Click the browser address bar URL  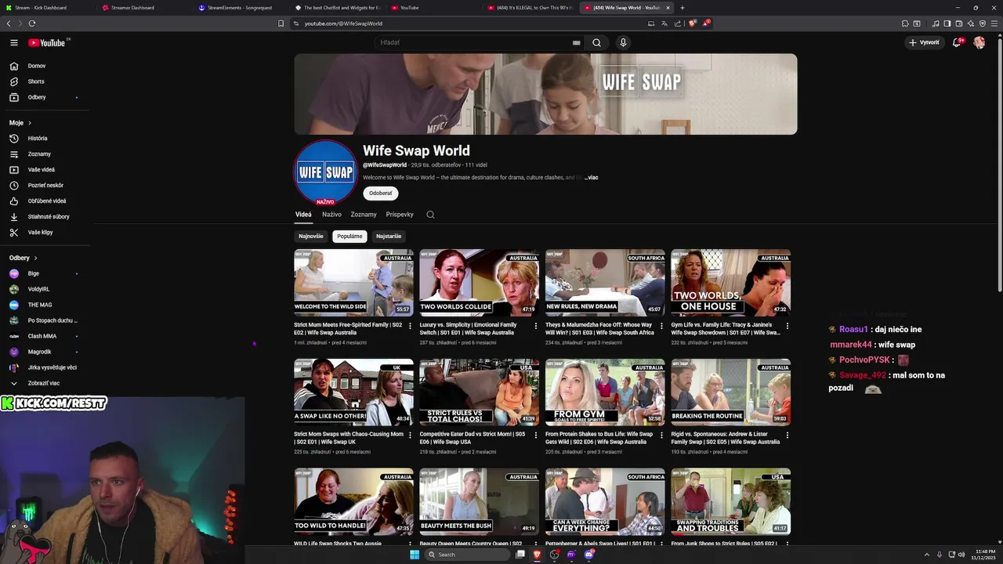[343, 23]
